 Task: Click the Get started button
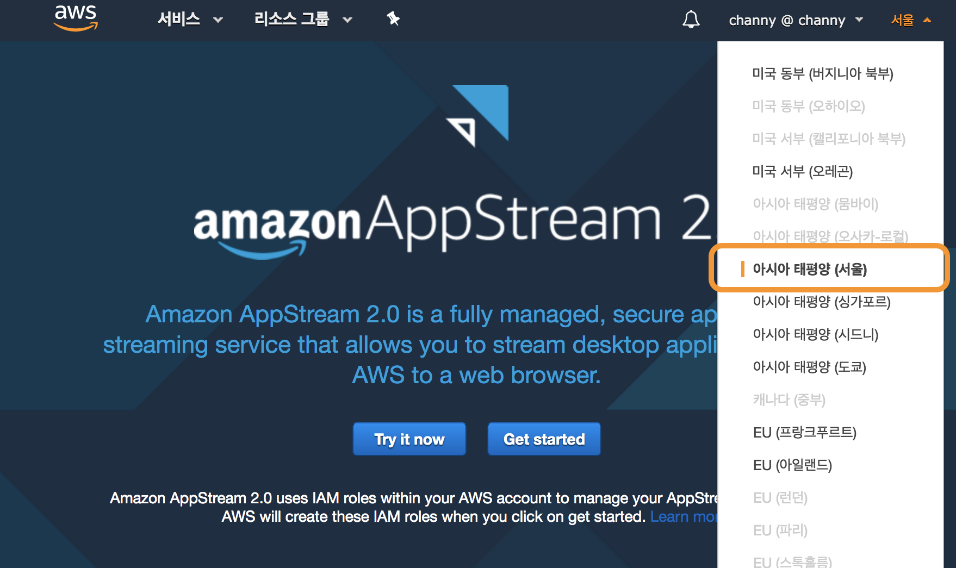(x=544, y=439)
